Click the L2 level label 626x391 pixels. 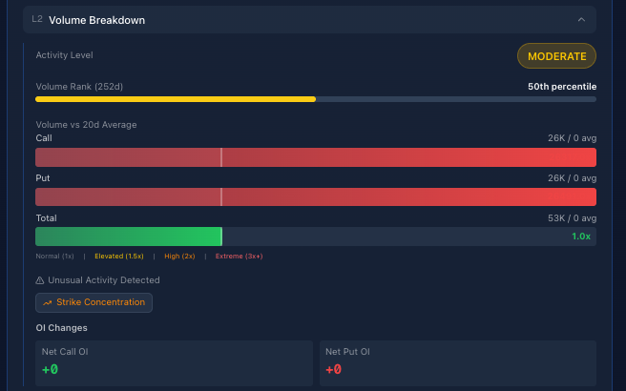click(x=37, y=19)
